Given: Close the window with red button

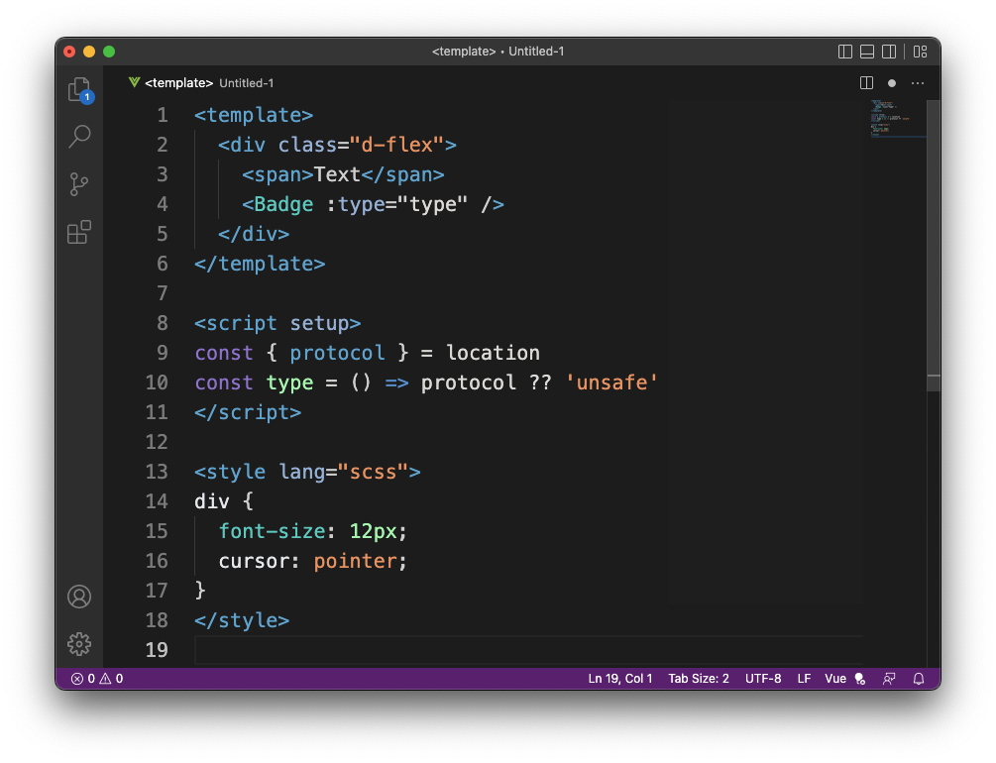Looking at the screenshot, I should [70, 52].
